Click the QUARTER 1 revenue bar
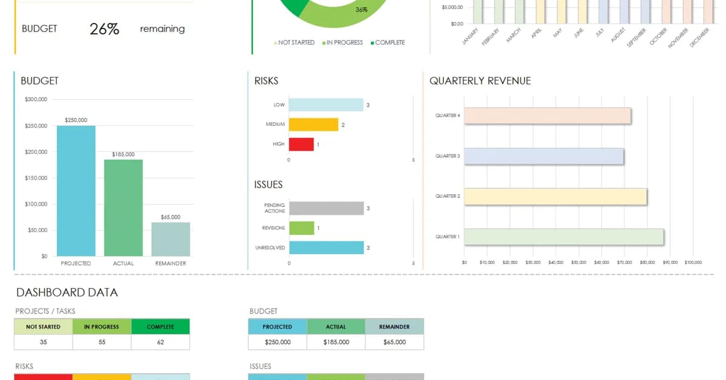Image resolution: width=726 pixels, height=380 pixels. click(x=563, y=237)
